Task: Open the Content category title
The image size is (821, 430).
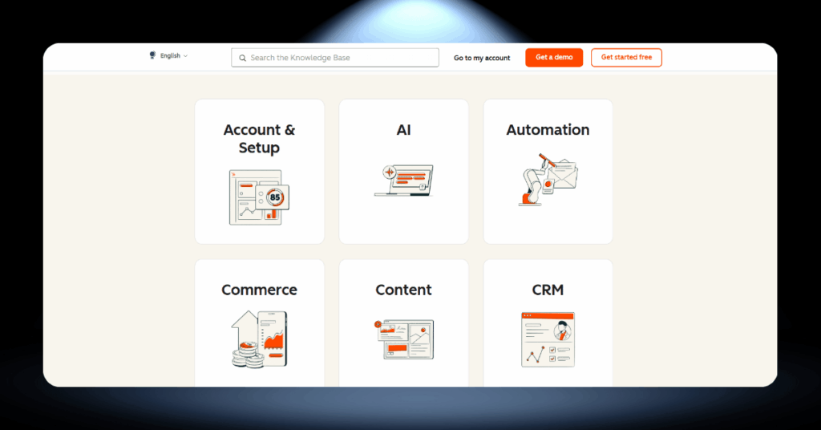Action: tap(404, 290)
